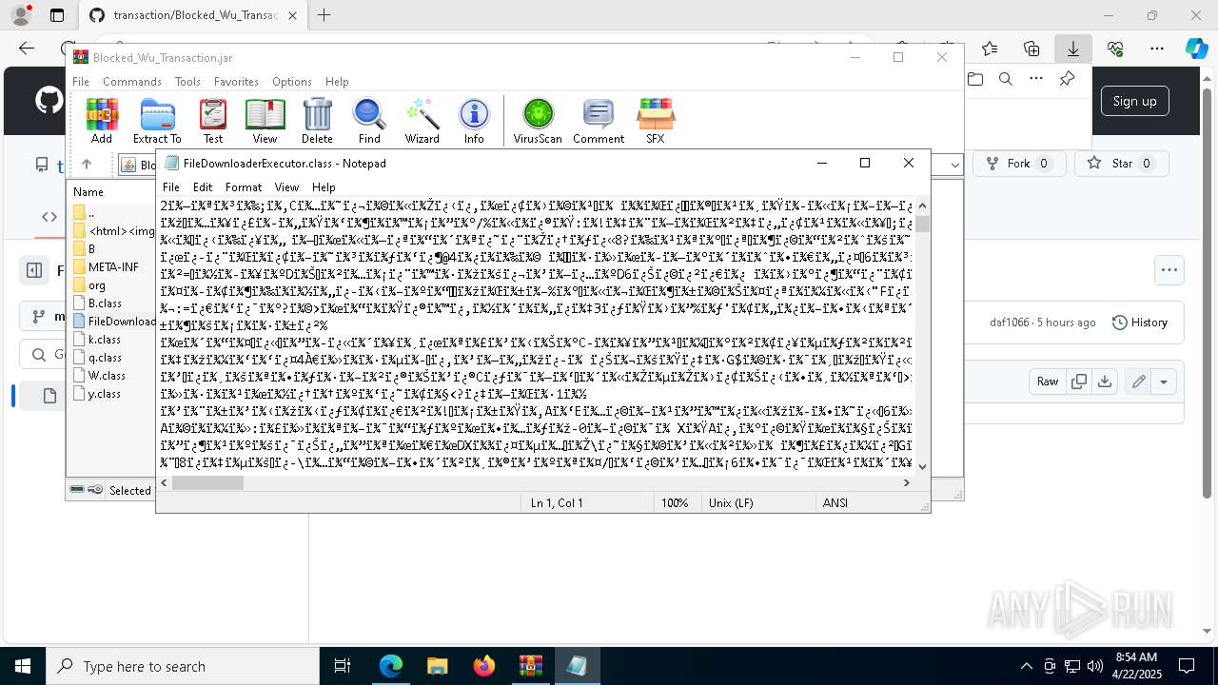The height and width of the screenshot is (685, 1218).
Task: Open Notepad Edit menu
Action: [x=203, y=187]
